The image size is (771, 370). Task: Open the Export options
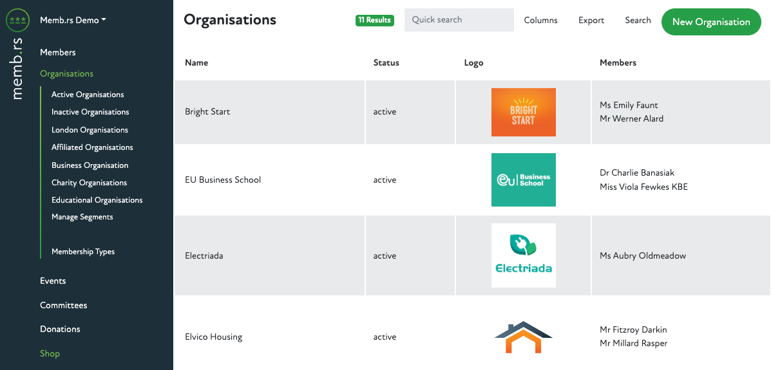pos(591,21)
